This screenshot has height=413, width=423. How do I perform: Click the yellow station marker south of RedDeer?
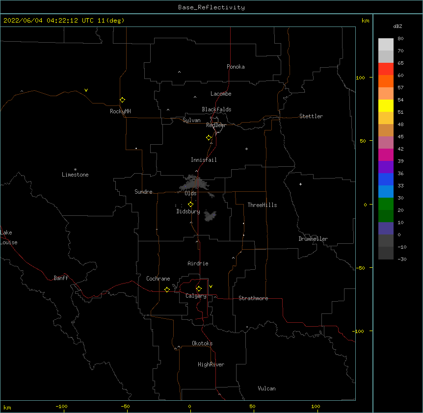pyautogui.click(x=209, y=138)
